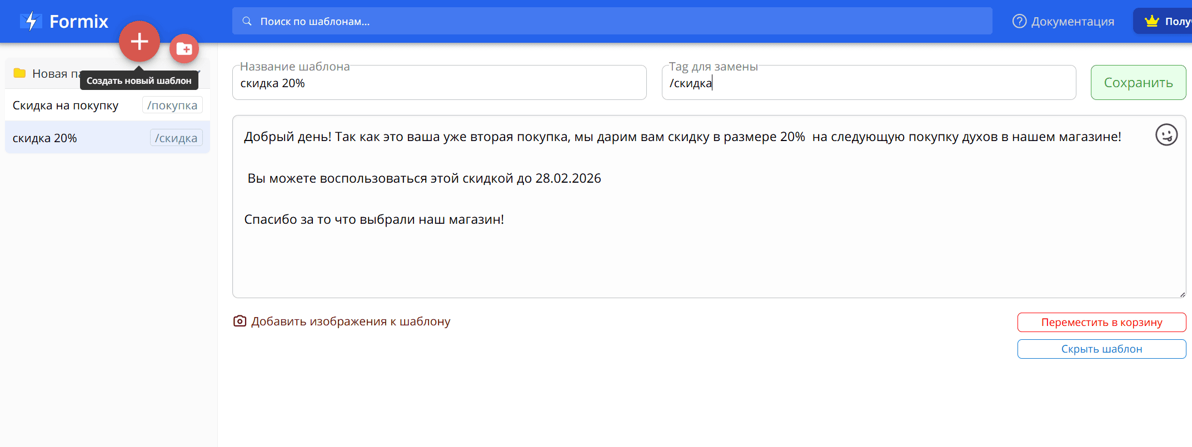The height and width of the screenshot is (447, 1192).
Task: Click Переместить в корзину button
Action: 1101,323
